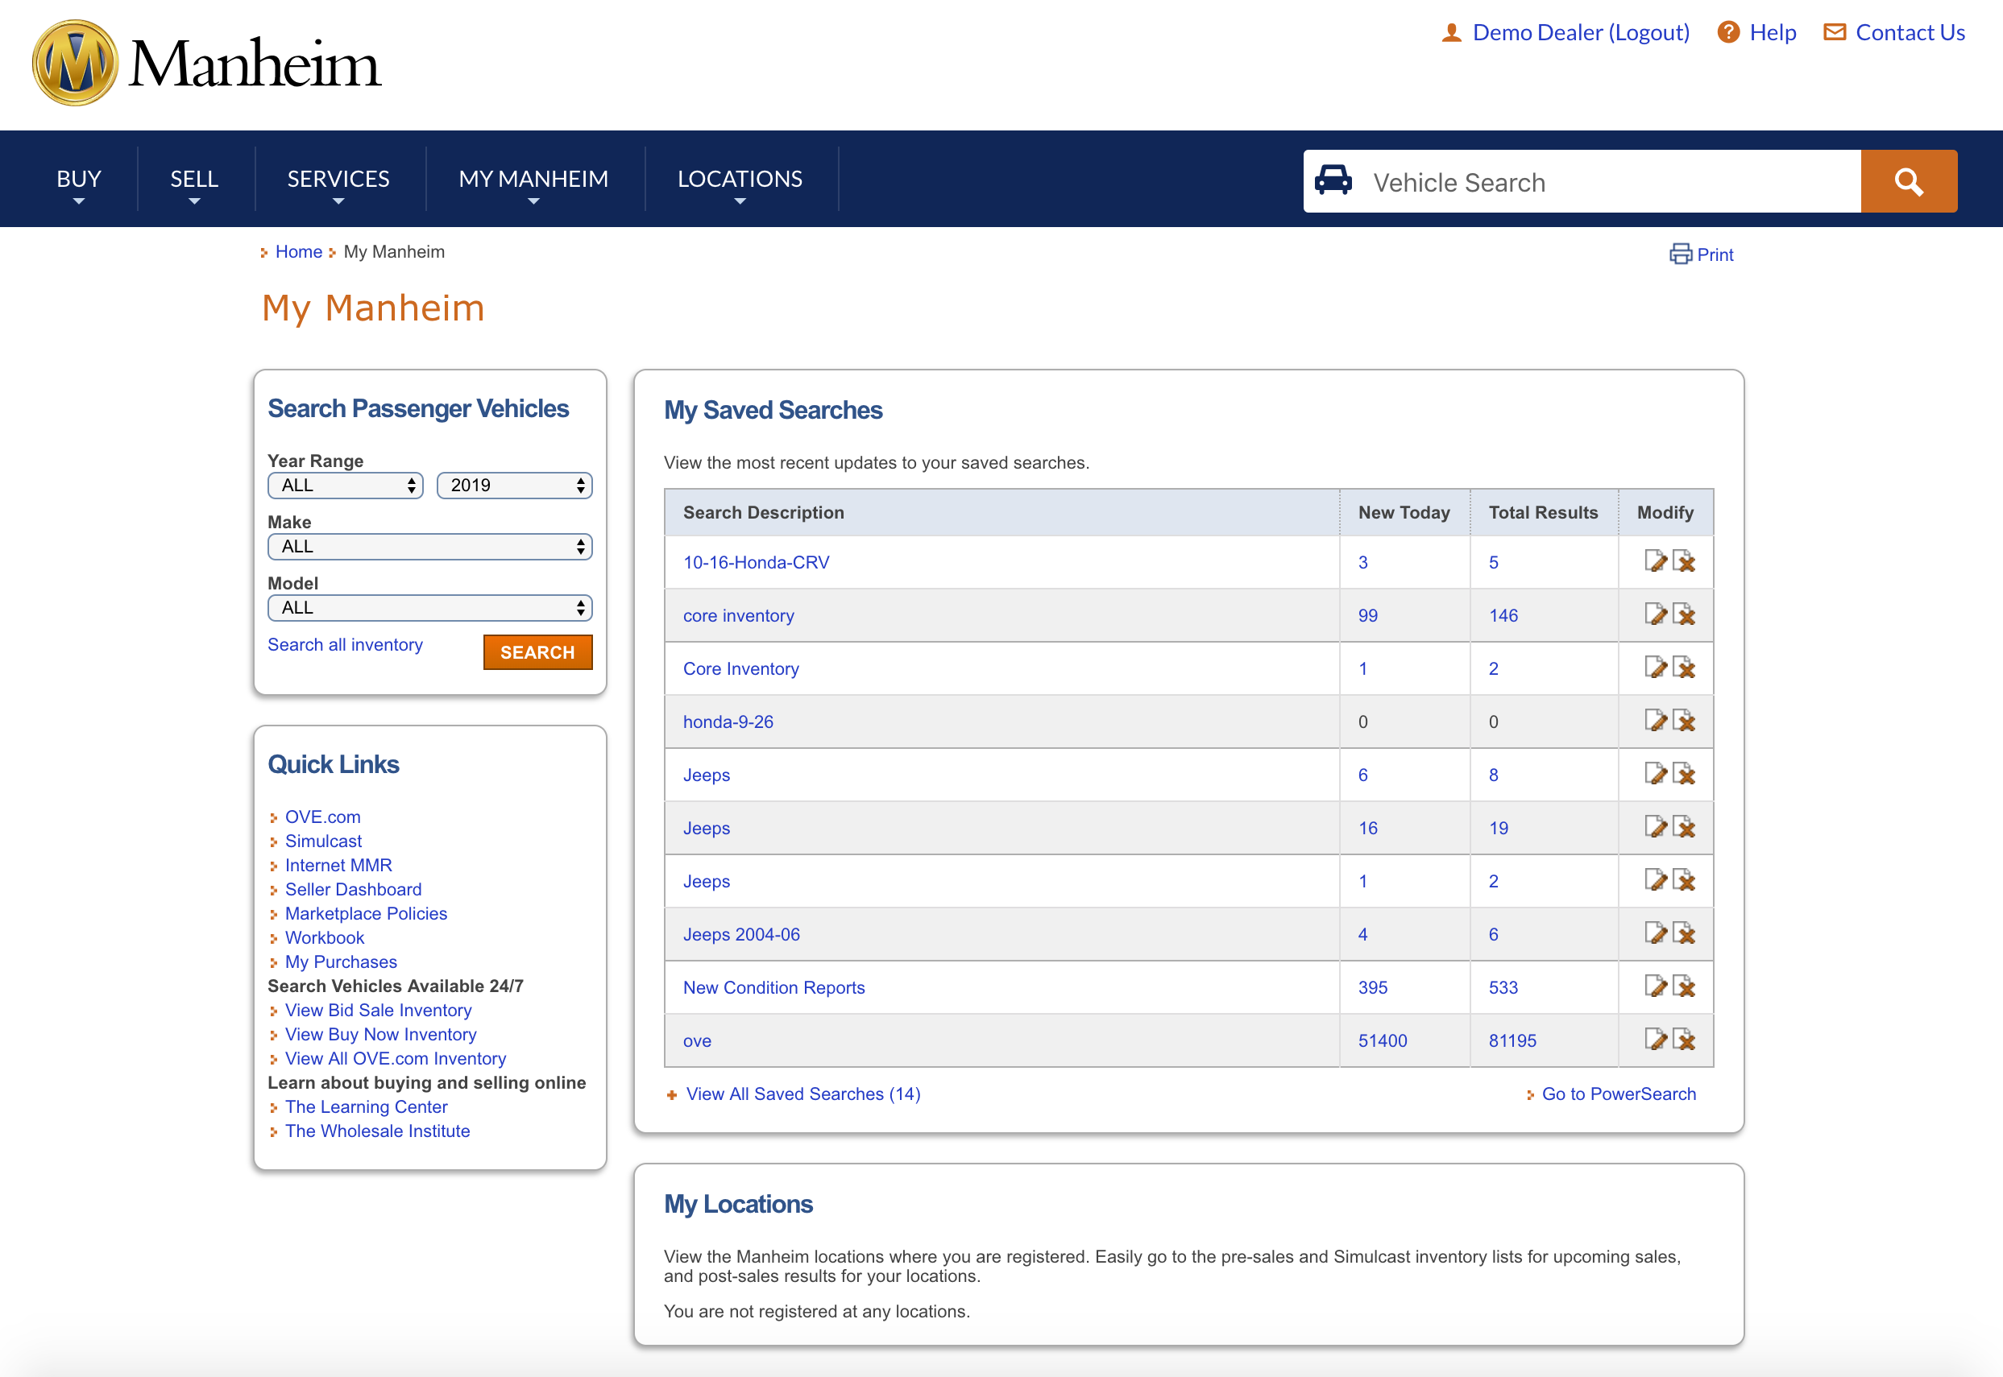Edit the Jeeps 2004-06 saved search

[1655, 932]
